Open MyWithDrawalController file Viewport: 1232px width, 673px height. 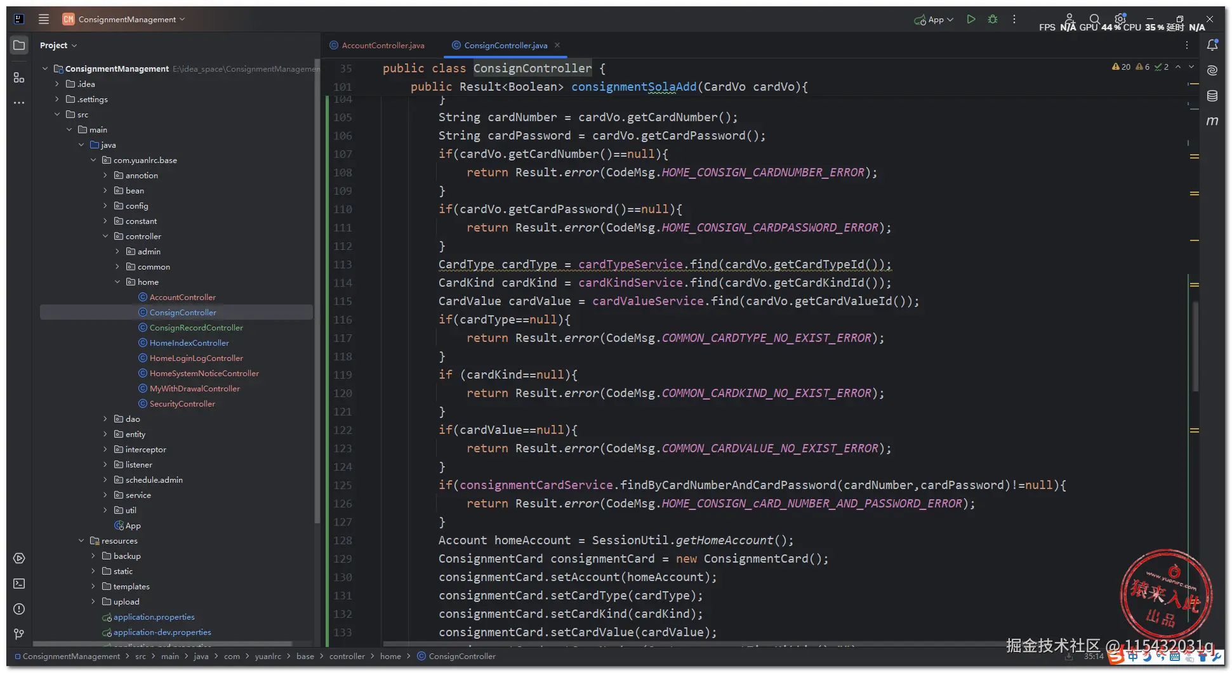(x=195, y=388)
